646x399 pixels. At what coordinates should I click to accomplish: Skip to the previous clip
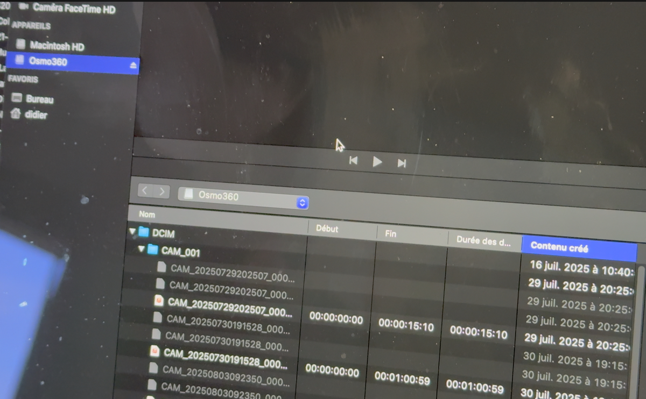(x=353, y=160)
